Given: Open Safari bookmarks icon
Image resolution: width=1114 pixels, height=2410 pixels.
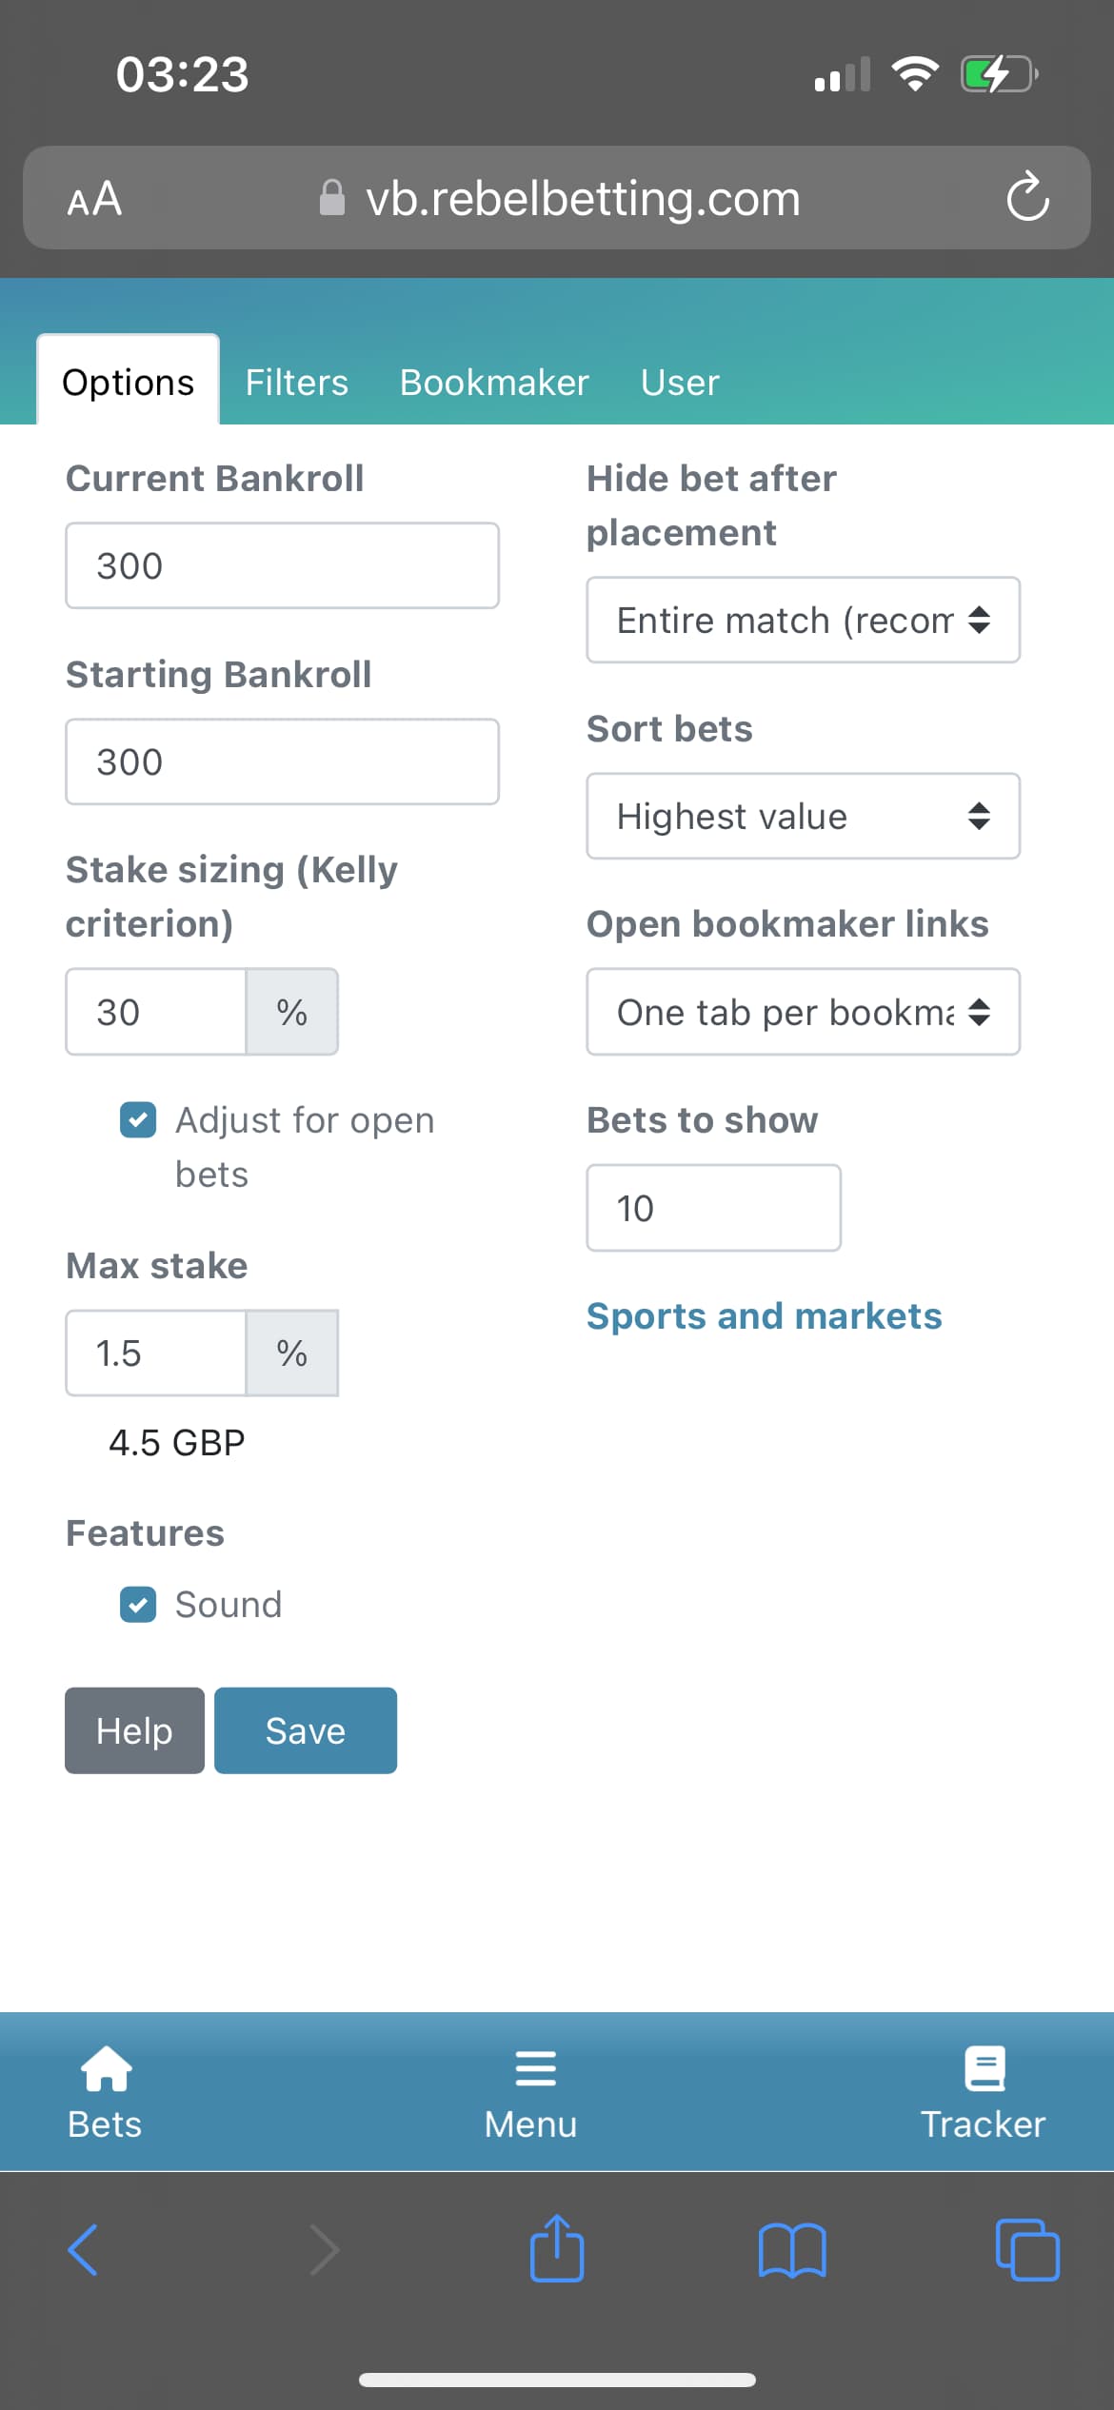Looking at the screenshot, I should click(792, 2250).
